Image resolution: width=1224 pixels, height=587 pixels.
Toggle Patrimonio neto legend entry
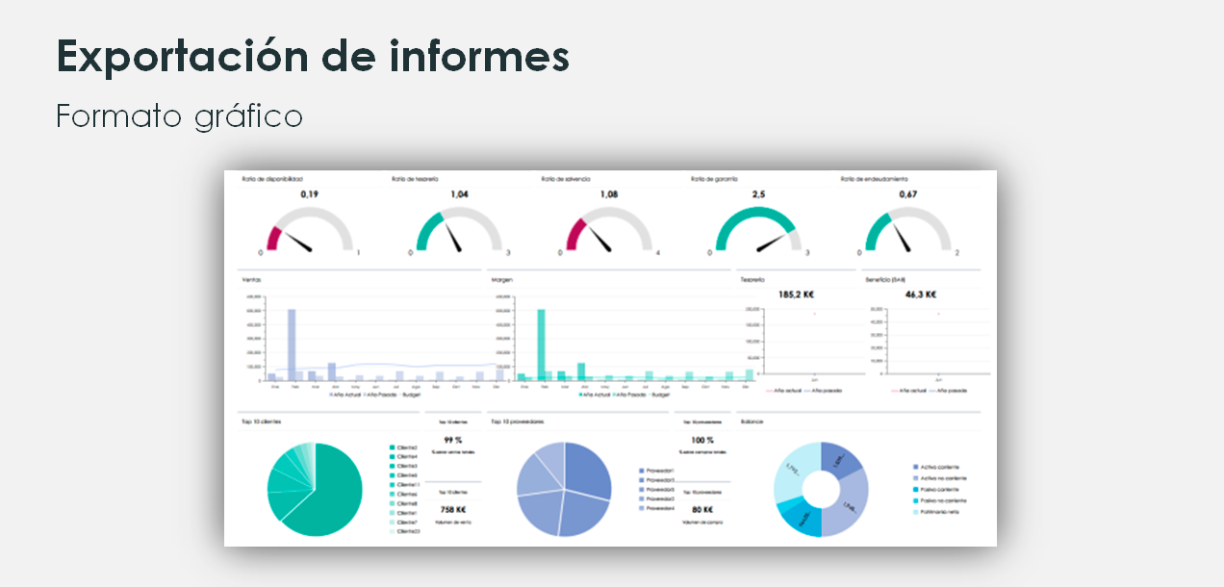coord(934,512)
